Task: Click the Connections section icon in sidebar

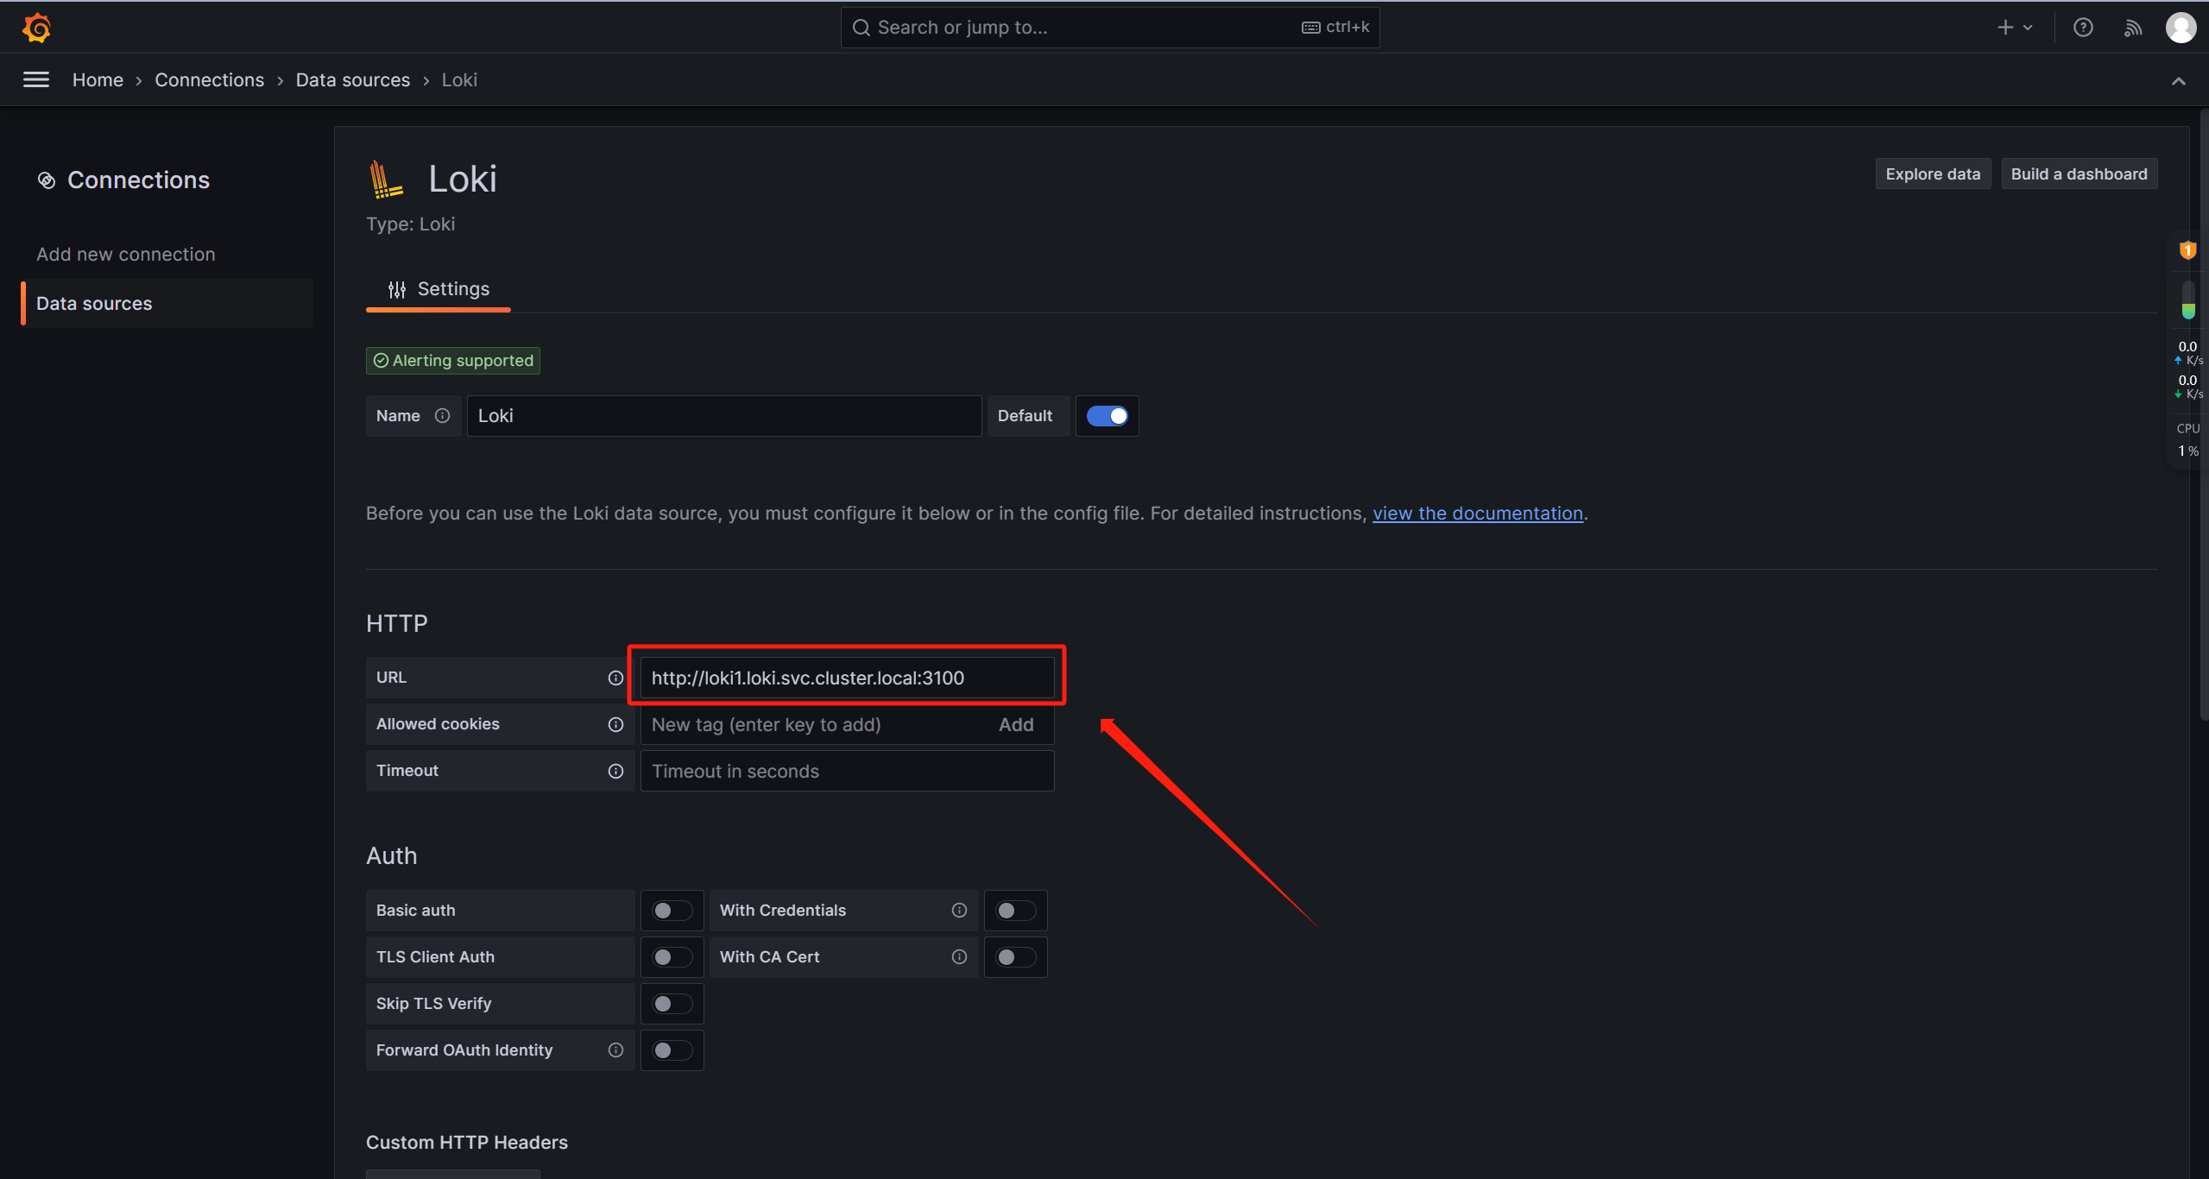Action: pos(47,180)
